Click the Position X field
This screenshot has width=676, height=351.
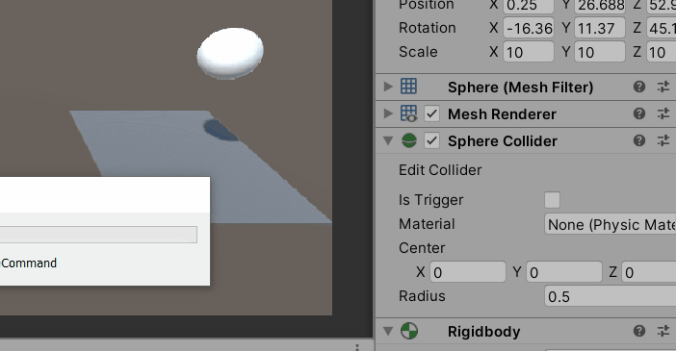[529, 7]
